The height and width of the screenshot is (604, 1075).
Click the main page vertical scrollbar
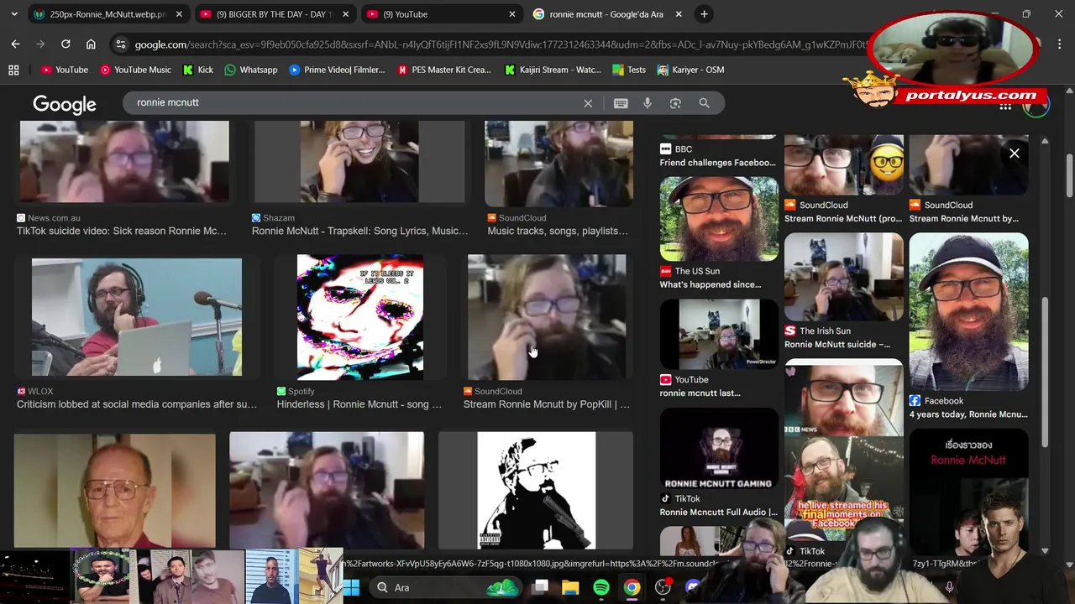pyautogui.click(x=1069, y=176)
